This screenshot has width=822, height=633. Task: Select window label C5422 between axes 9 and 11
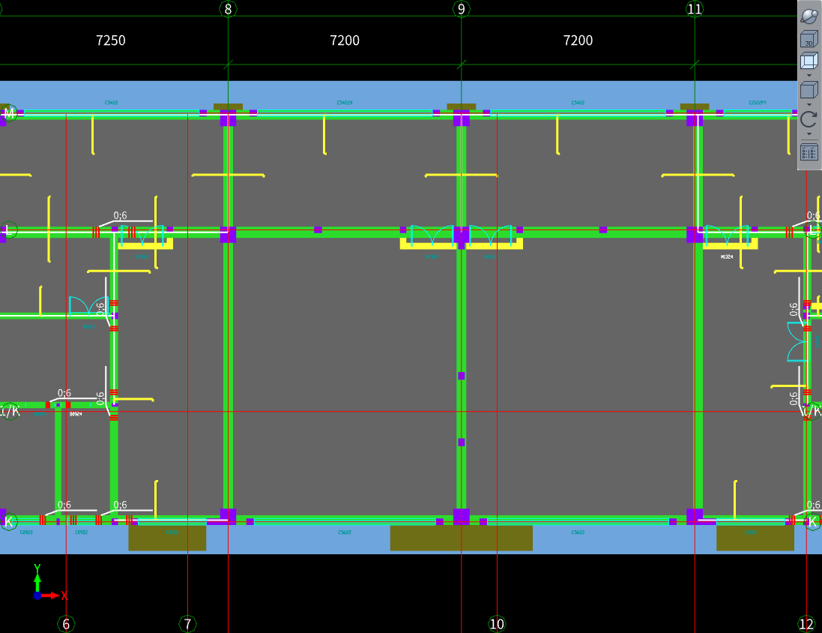pos(578,103)
